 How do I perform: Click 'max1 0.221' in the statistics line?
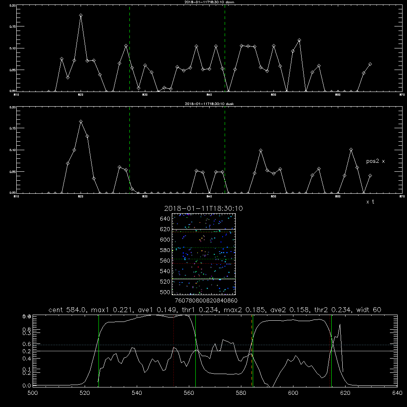112,310
